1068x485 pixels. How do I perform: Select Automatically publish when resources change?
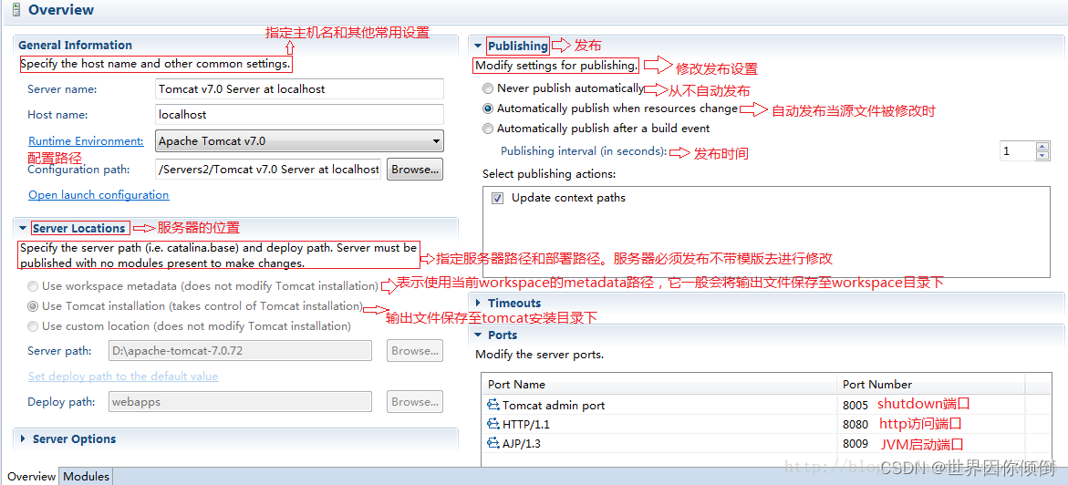point(488,108)
